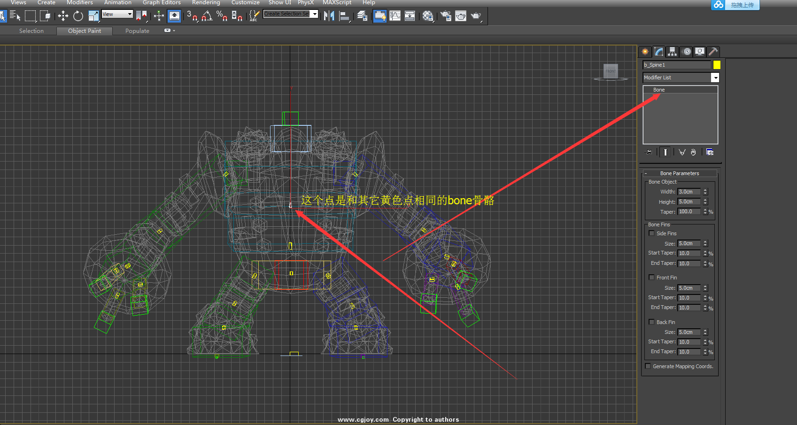Open the Rendering menu

pos(206,3)
